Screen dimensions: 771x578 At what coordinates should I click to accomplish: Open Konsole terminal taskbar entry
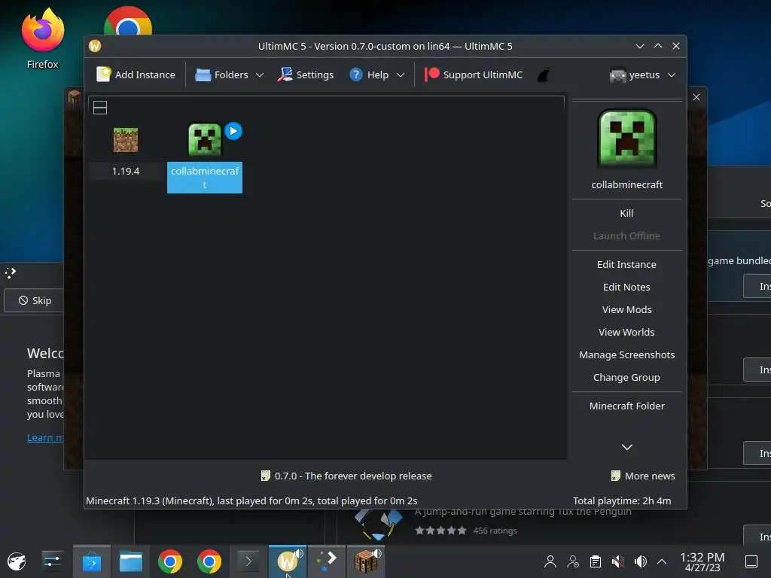coord(248,561)
